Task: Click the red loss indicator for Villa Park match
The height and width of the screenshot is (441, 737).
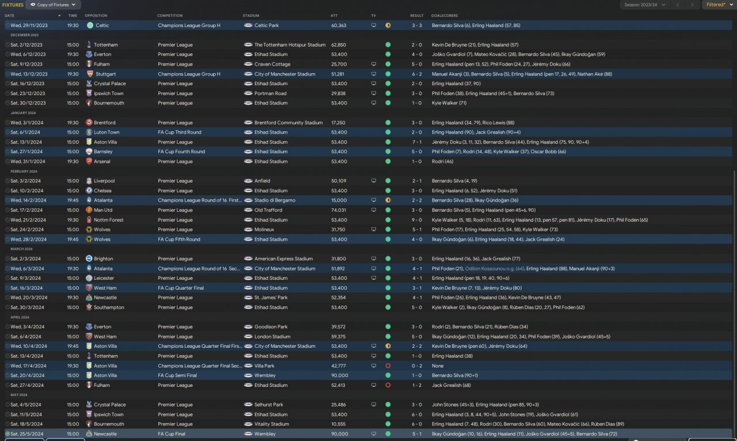Action: (388, 366)
